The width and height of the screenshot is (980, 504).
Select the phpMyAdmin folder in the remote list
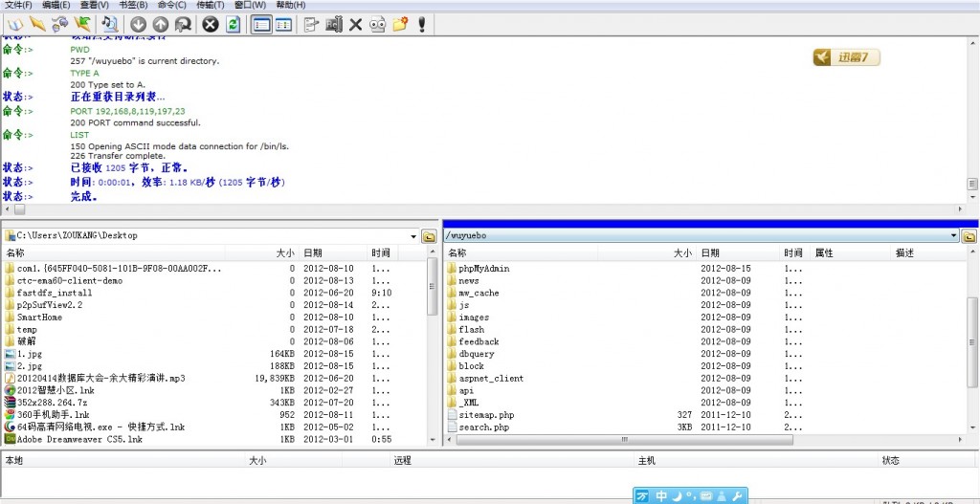coord(483,269)
